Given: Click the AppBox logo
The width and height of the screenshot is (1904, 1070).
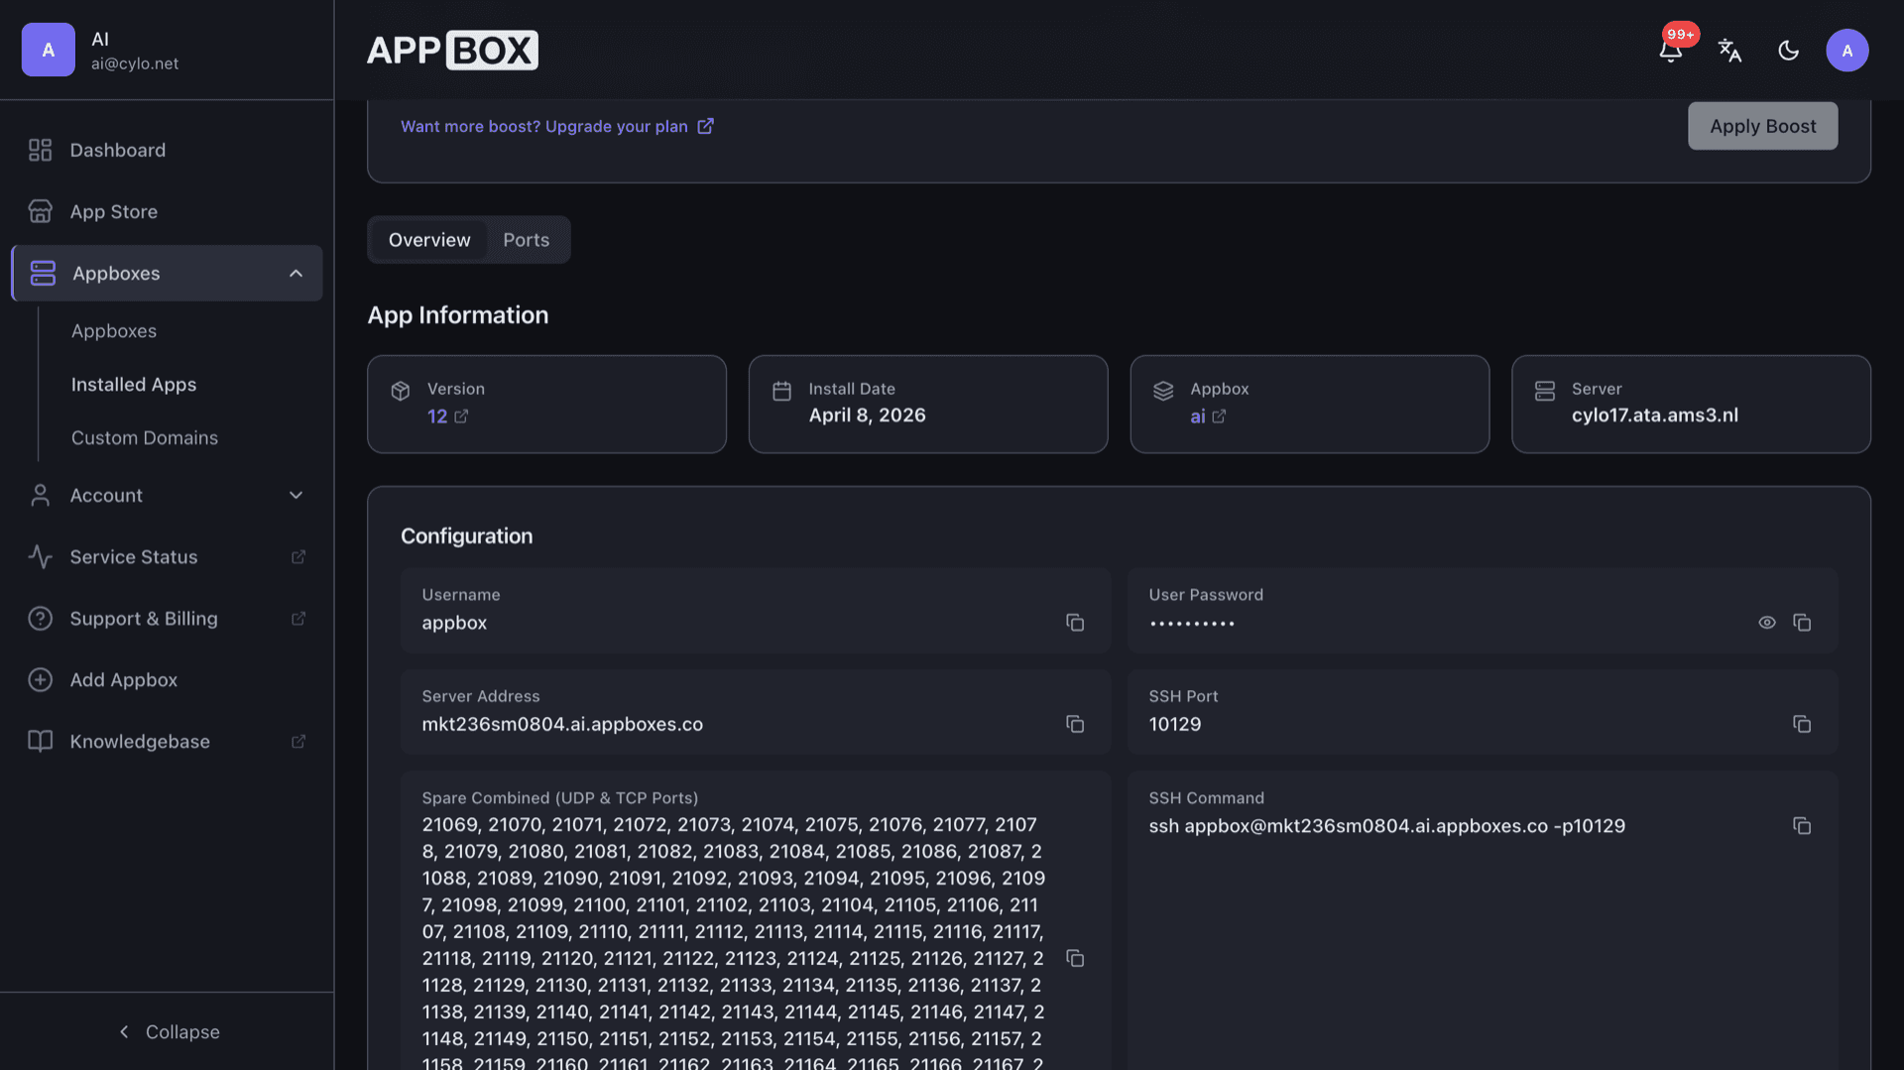Looking at the screenshot, I should pyautogui.click(x=452, y=50).
